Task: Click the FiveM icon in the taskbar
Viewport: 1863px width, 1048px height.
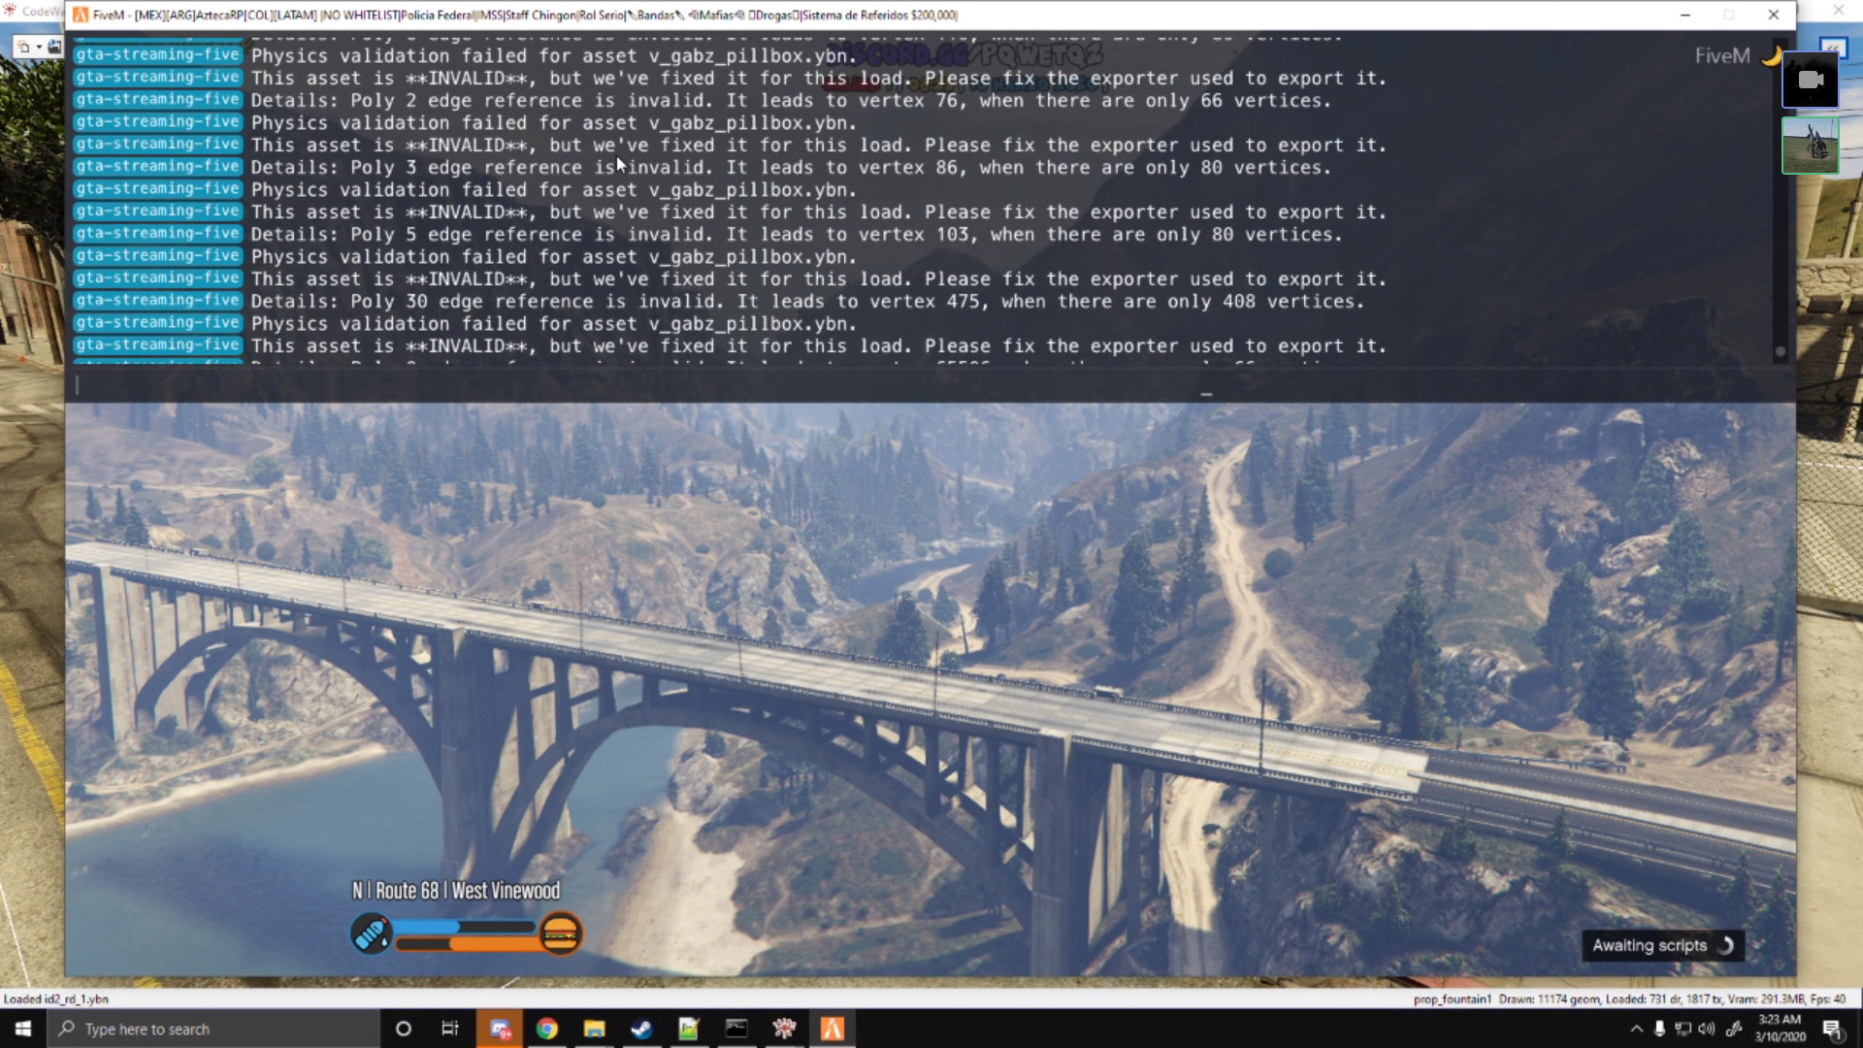Action: (x=833, y=1029)
